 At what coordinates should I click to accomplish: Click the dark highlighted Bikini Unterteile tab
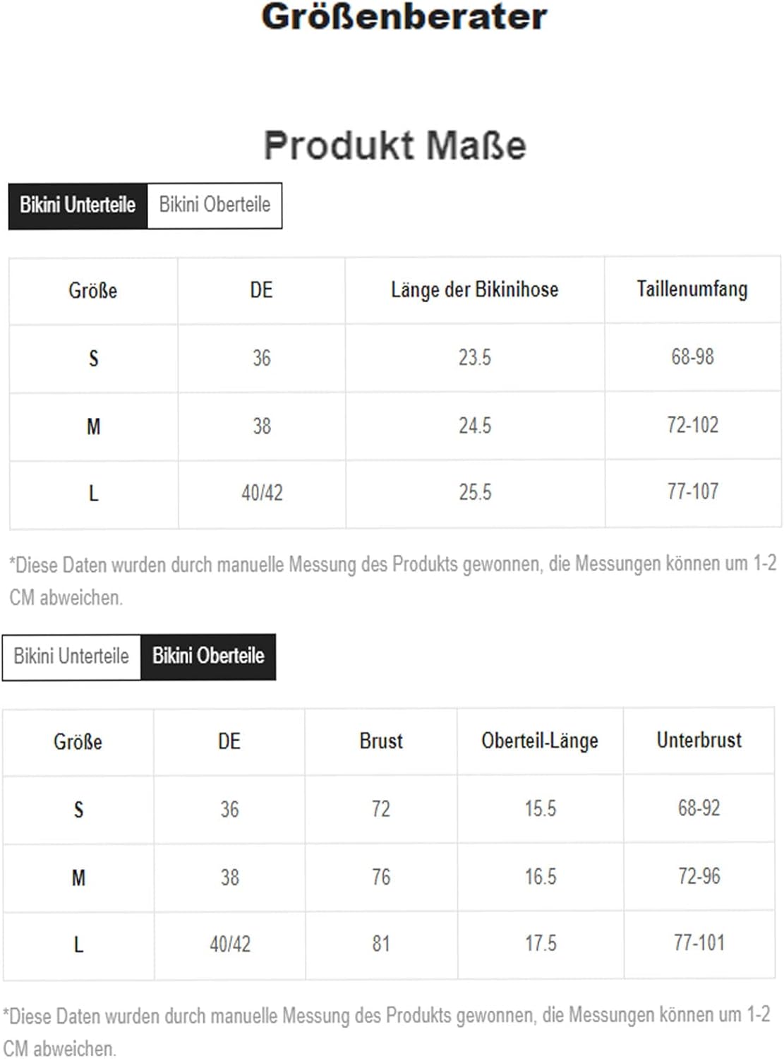pos(78,205)
